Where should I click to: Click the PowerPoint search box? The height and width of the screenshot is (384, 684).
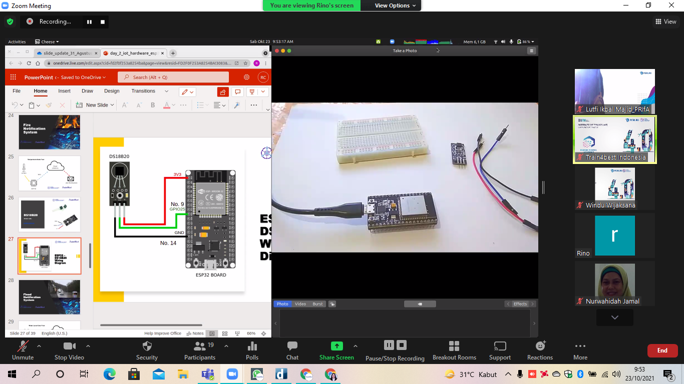(173, 77)
